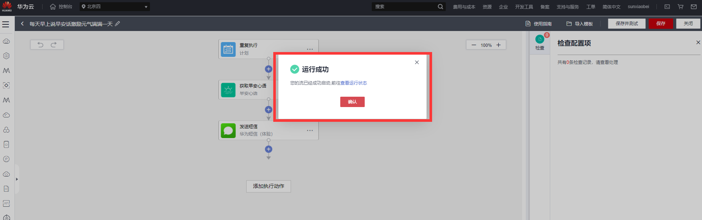Screen dimensions: 702x220
Task: Open 使用指南 user guide
Action: pyautogui.click(x=539, y=24)
